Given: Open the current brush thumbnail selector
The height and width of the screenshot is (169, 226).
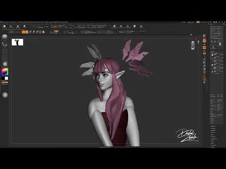Looking at the screenshot, I should click(x=5, y=37).
